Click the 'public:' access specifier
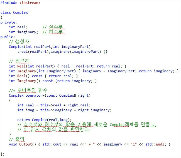The image size is (181, 158). pos(8,37)
